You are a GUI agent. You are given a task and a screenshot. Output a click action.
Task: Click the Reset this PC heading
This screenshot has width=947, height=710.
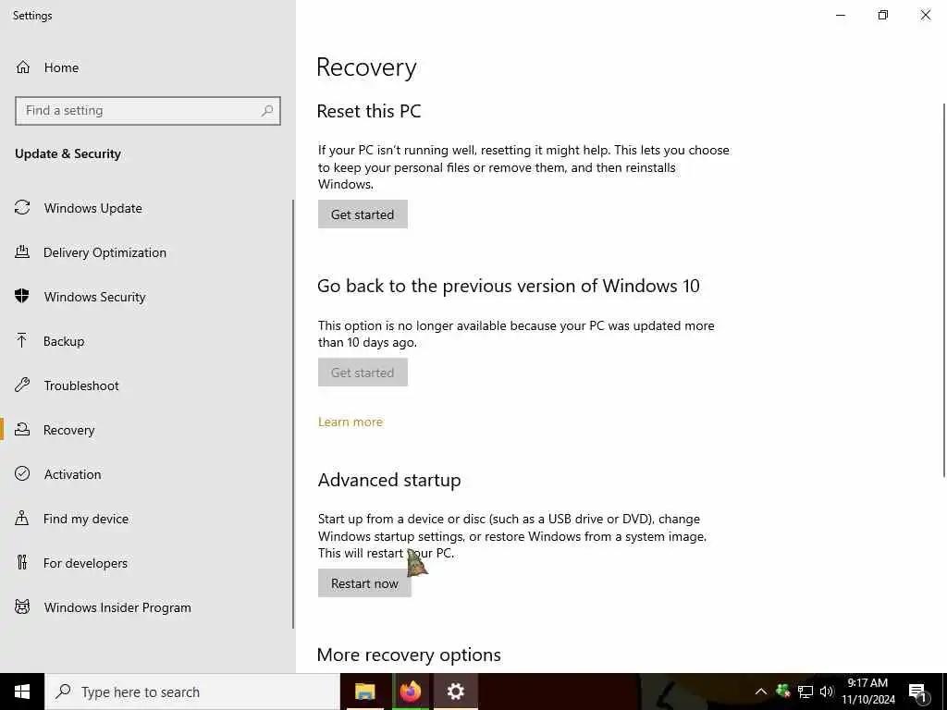[x=369, y=111]
